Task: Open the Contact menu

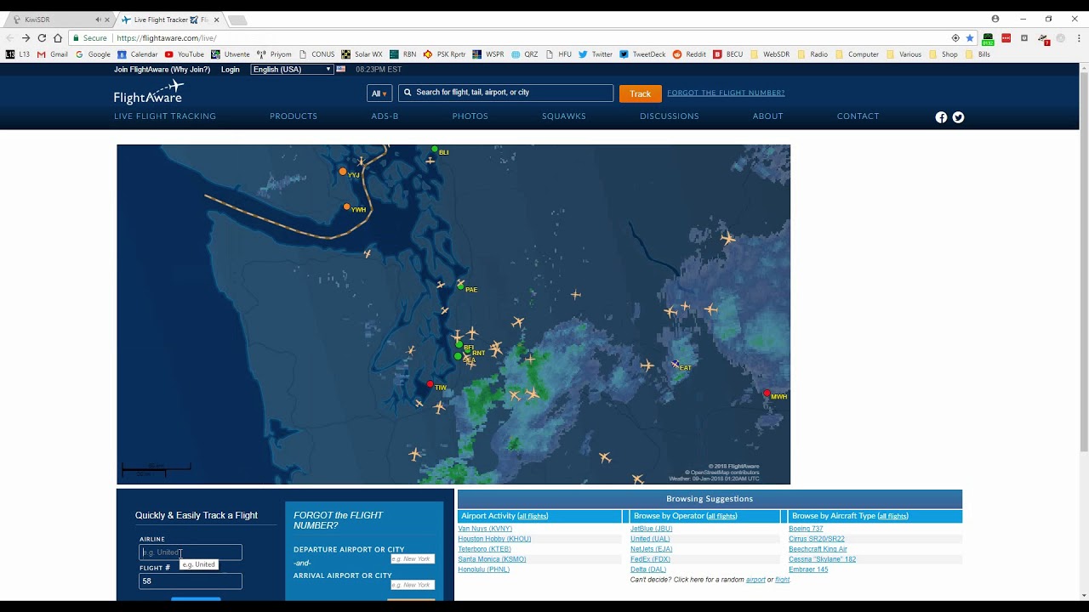Action: coord(858,116)
